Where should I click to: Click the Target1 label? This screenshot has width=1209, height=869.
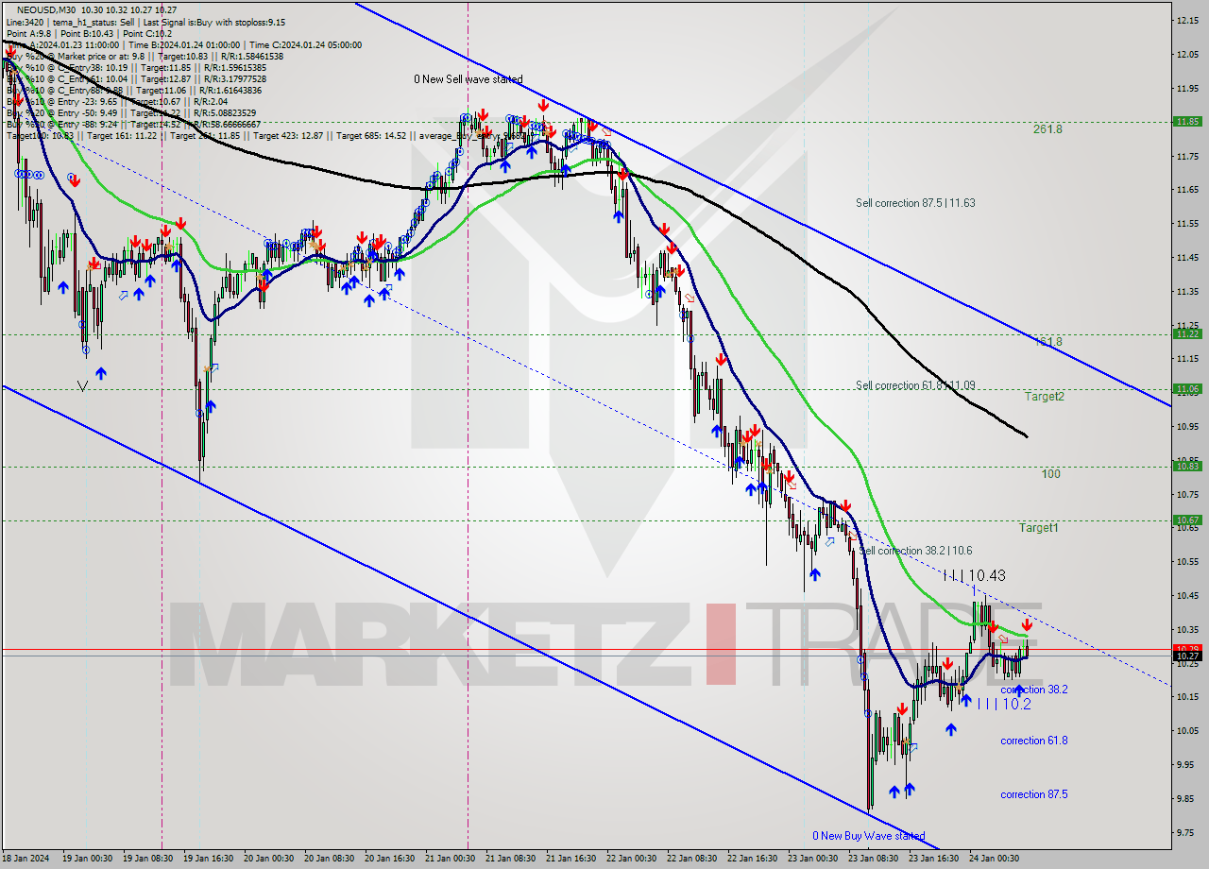[x=1038, y=528]
